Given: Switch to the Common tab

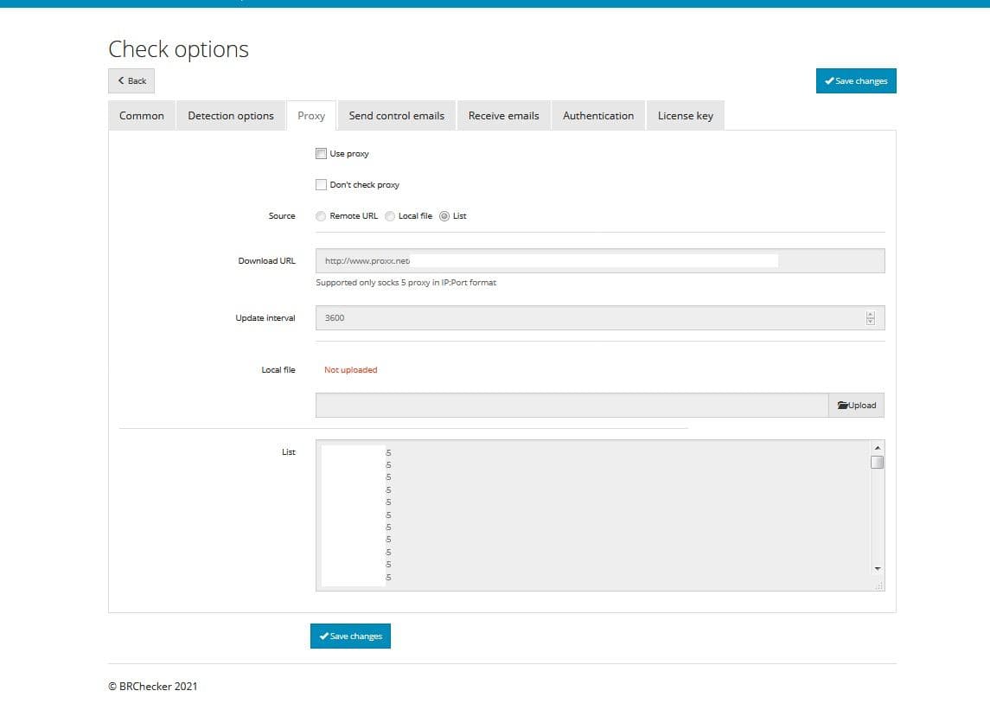Looking at the screenshot, I should coord(141,115).
